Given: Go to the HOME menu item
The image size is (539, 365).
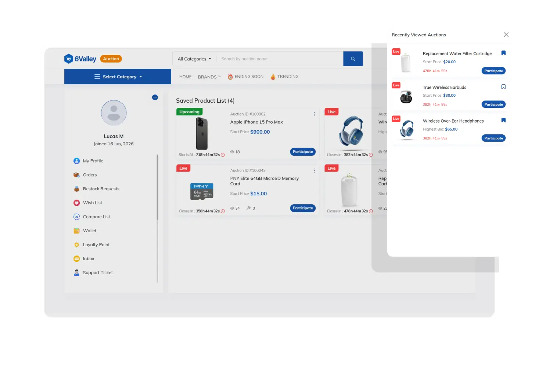Looking at the screenshot, I should click(x=186, y=77).
